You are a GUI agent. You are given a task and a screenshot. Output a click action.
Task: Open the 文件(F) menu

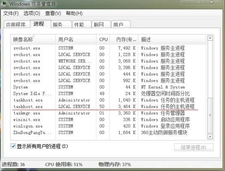(11, 13)
